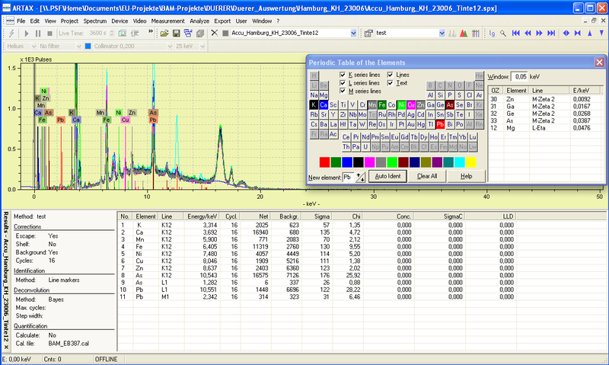Open the Analyze menu
609x365 pixels.
[x=199, y=21]
